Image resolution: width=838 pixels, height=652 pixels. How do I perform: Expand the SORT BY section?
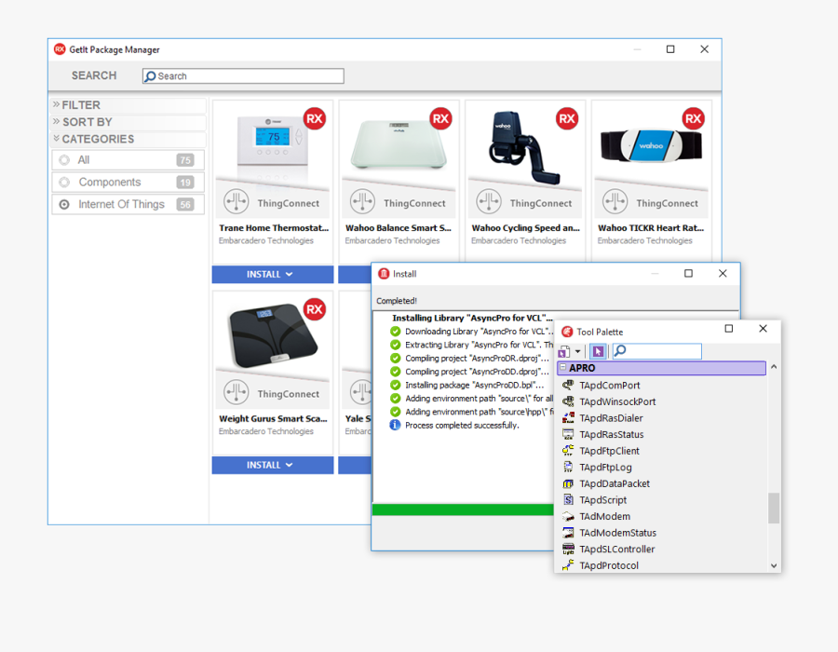[x=128, y=122]
